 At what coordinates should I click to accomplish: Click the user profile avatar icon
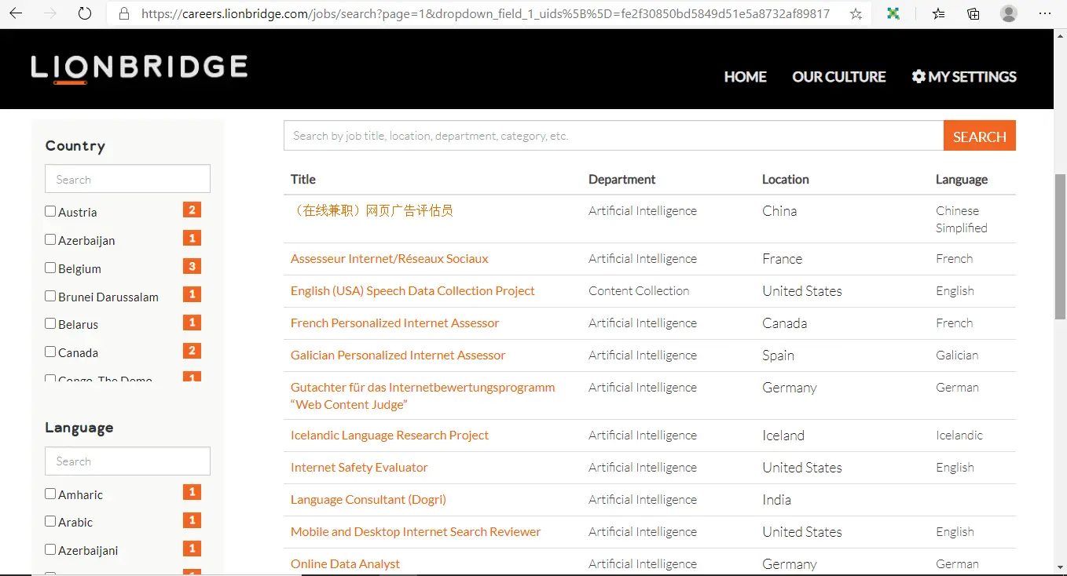(x=1009, y=13)
